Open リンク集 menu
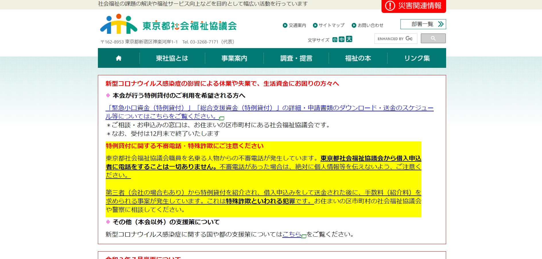 click(x=417, y=58)
